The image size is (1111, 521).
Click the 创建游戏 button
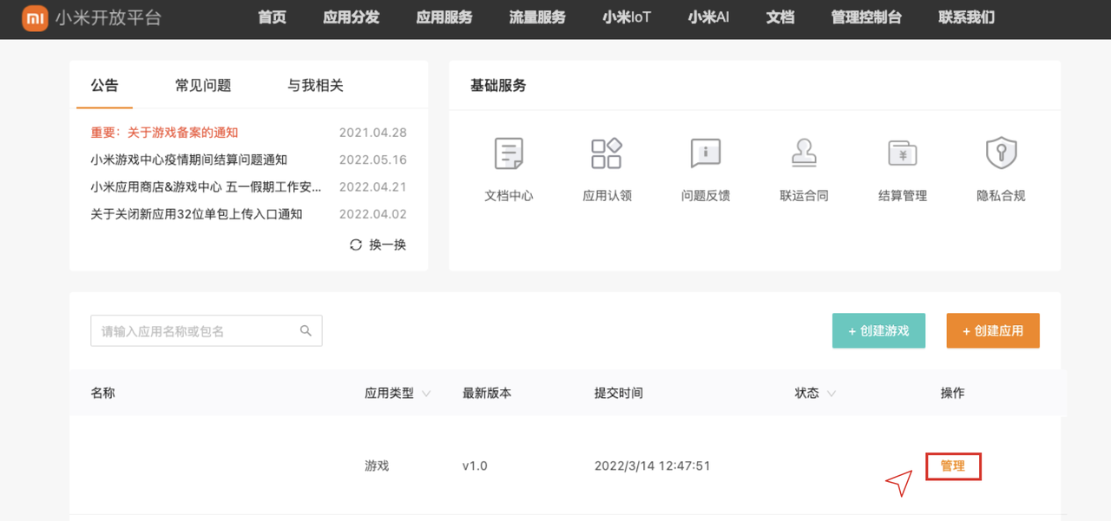coord(878,330)
